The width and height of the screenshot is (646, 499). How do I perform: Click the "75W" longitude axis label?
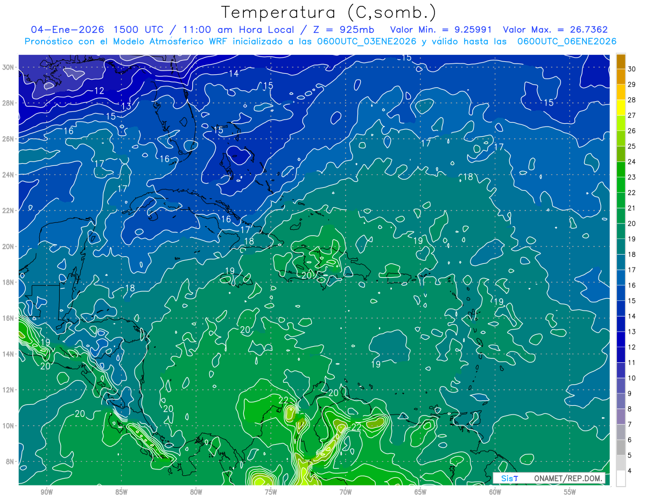271,492
